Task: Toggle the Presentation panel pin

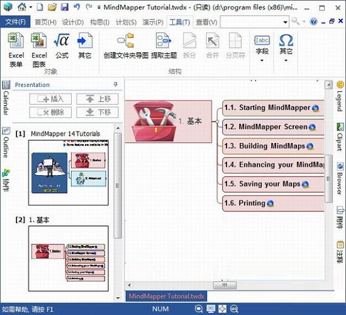Action: [115, 84]
